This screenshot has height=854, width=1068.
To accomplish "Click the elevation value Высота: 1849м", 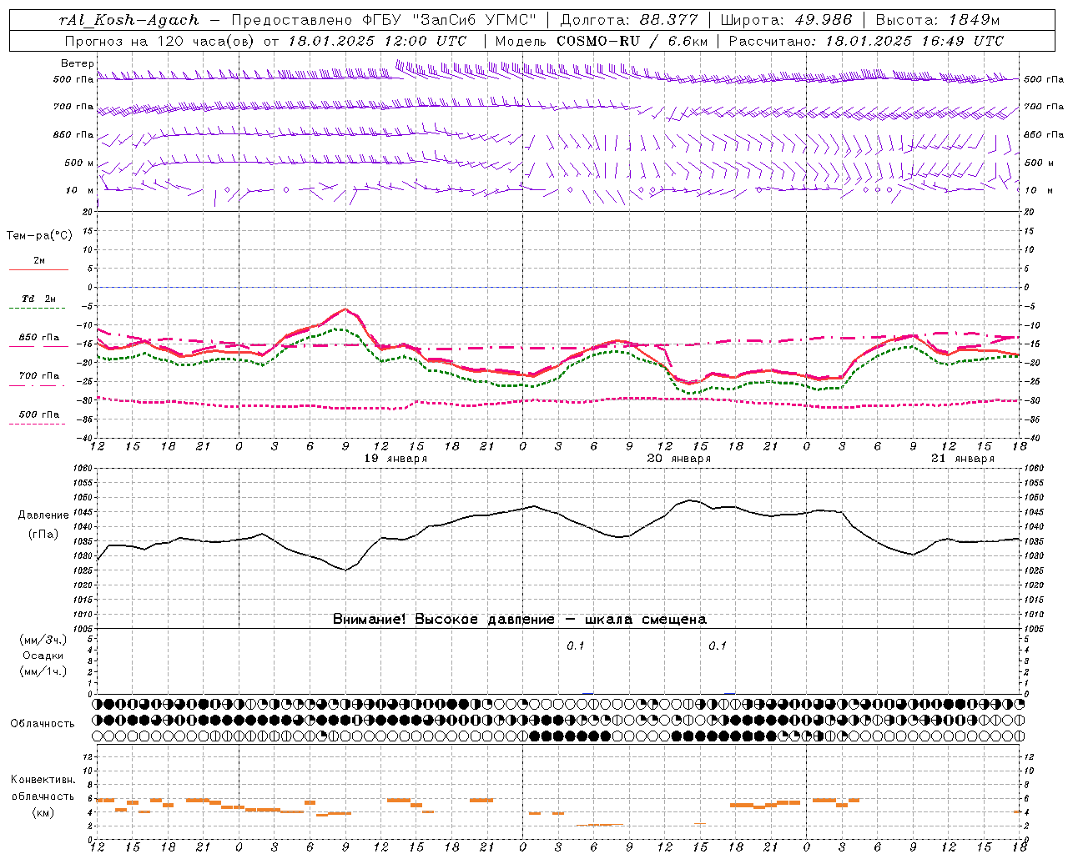I will pos(937,20).
